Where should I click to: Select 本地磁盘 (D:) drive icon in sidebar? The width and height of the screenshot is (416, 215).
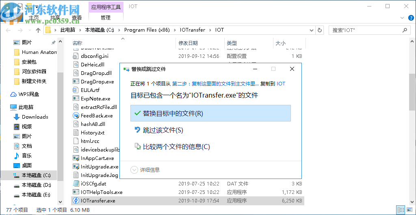click(16, 185)
